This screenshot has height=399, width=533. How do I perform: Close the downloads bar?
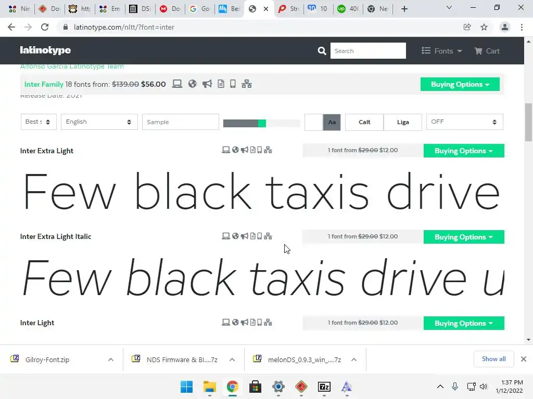[x=524, y=359]
